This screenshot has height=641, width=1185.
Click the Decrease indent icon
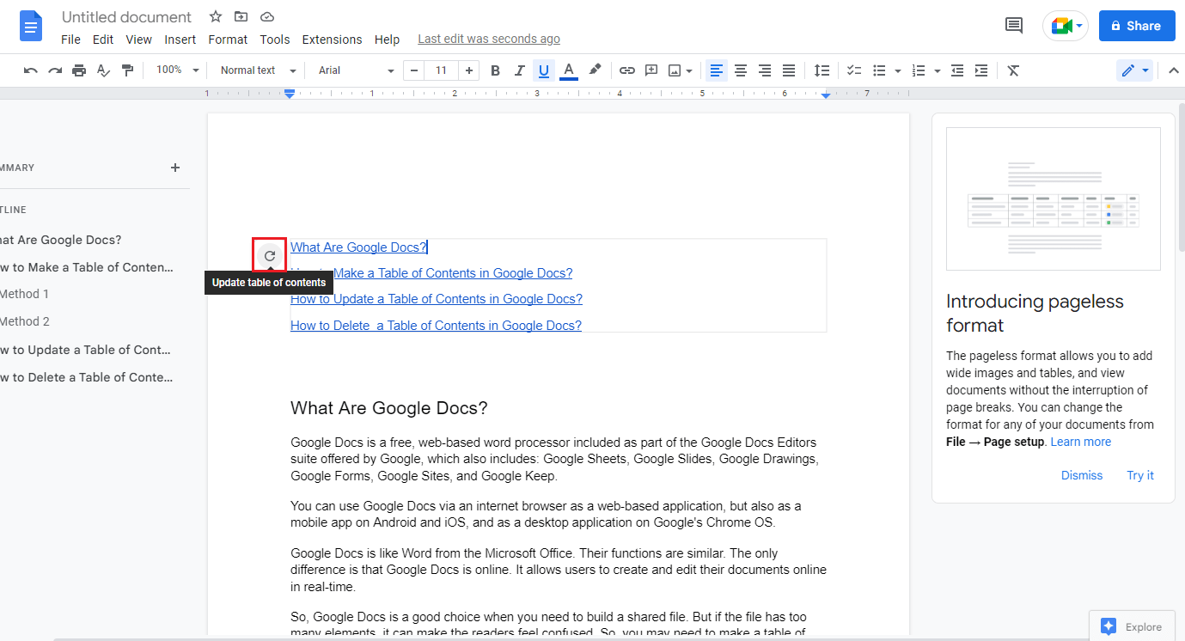tap(957, 70)
